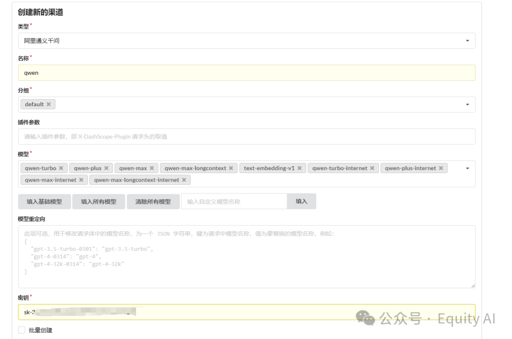Focus the 名称 field containing qwen

247,73
